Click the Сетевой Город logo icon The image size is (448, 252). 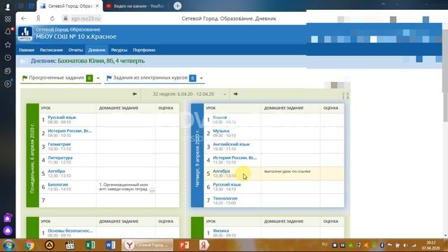[25, 34]
